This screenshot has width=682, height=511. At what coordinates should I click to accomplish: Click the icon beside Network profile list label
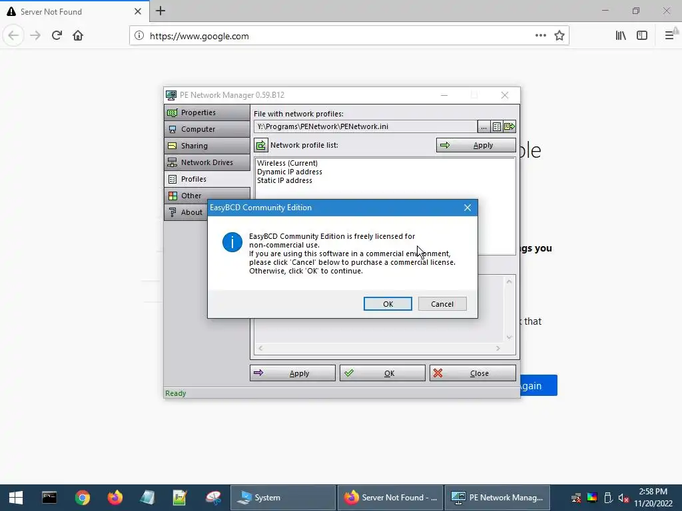pos(261,145)
